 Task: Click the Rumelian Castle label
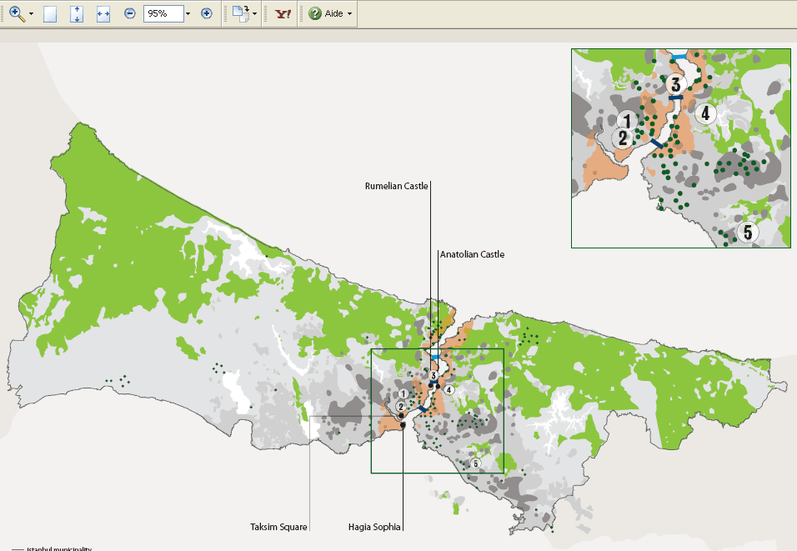point(395,186)
